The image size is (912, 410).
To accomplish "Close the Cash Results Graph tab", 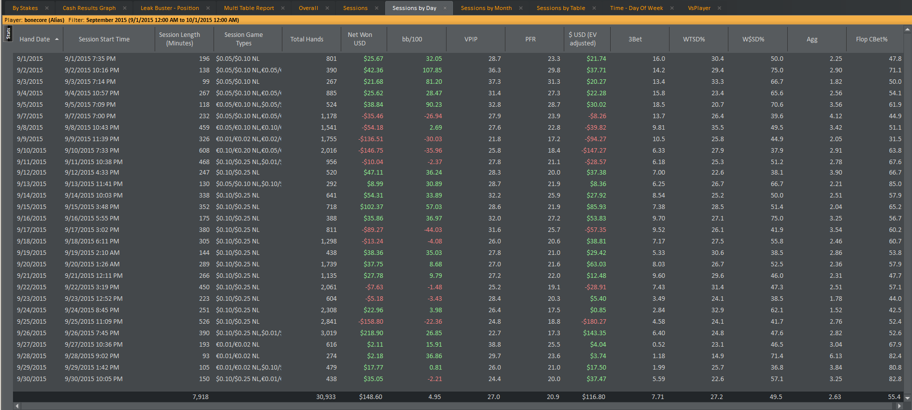I will click(125, 8).
